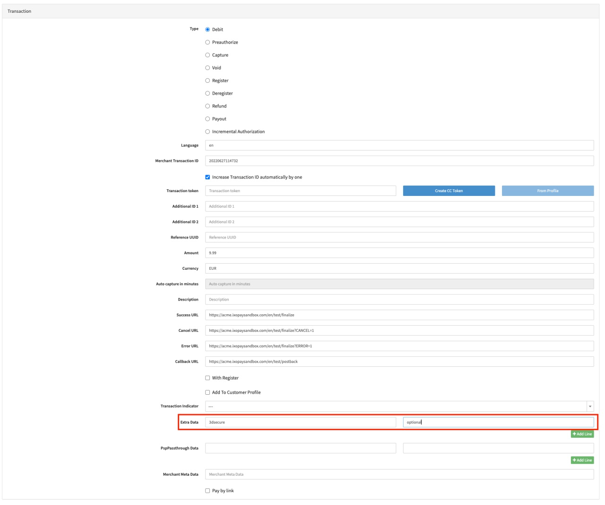Click the Create CC Token button
The height and width of the screenshot is (505, 605).
(x=449, y=191)
